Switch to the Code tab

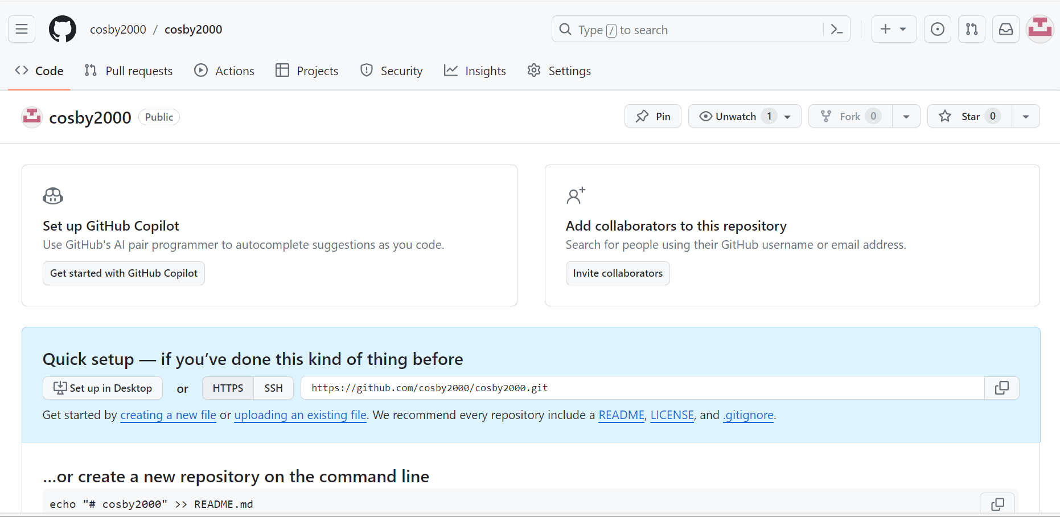coord(39,71)
